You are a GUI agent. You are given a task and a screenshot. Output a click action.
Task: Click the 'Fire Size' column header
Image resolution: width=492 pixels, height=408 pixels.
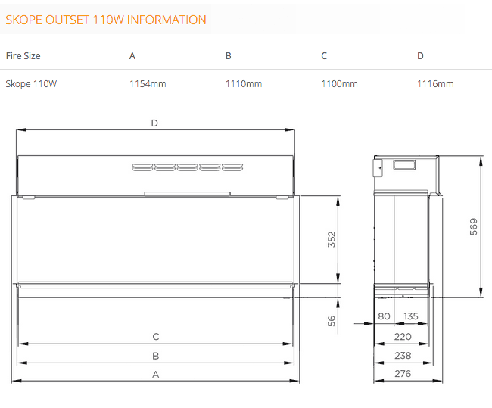tap(23, 55)
